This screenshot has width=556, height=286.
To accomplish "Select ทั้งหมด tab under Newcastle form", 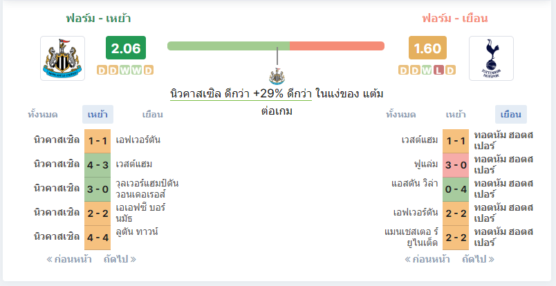I will [43, 115].
